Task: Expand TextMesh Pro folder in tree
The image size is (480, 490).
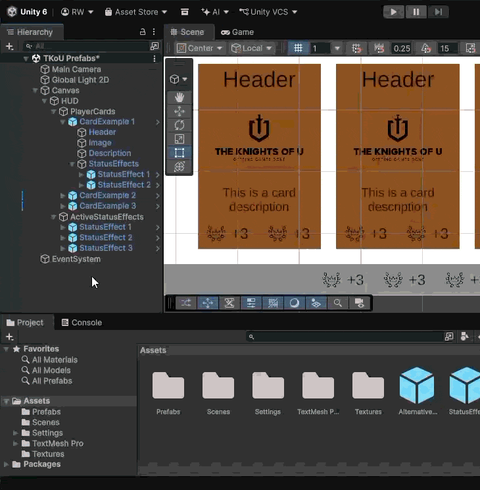Action: click(15, 443)
